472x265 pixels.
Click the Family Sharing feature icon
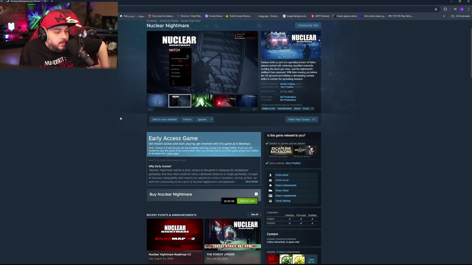tap(270, 201)
